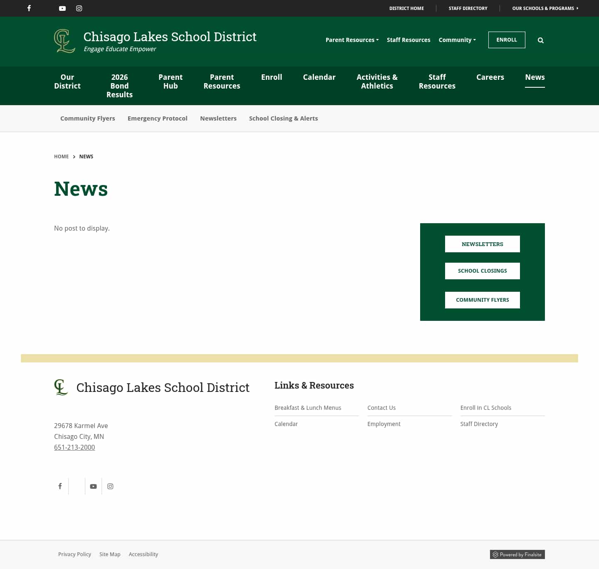599x569 pixels.
Task: Open Newsletters subnav tab
Action: pos(218,118)
